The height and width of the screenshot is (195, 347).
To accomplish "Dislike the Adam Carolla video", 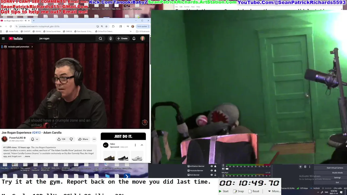I will point(71,139).
